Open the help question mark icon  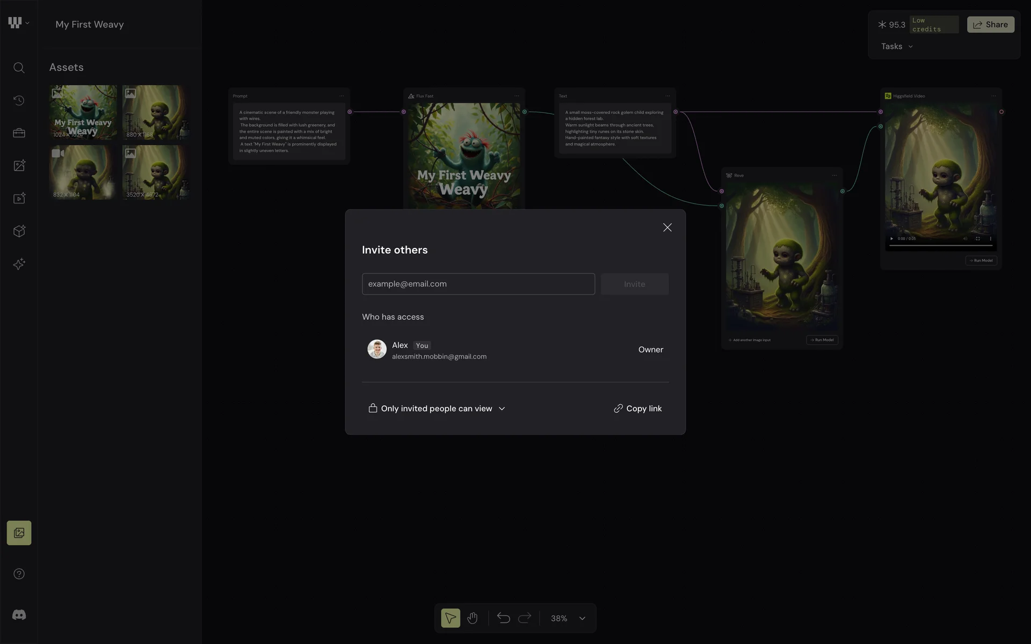point(19,574)
